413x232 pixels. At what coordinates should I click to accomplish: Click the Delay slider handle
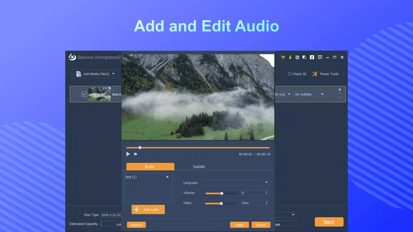coord(221,204)
